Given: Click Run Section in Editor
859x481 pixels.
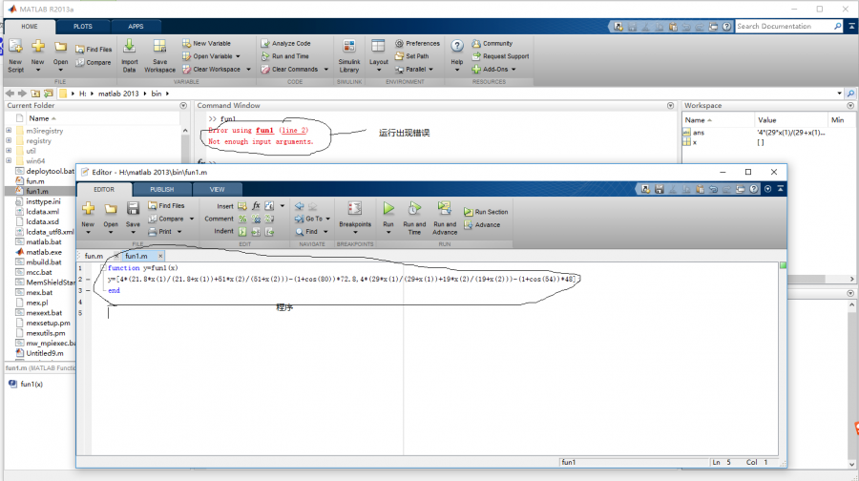Looking at the screenshot, I should coord(486,212).
